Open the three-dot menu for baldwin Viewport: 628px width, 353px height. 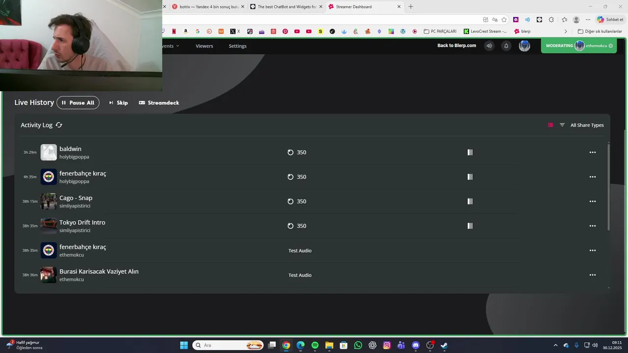pos(593,152)
